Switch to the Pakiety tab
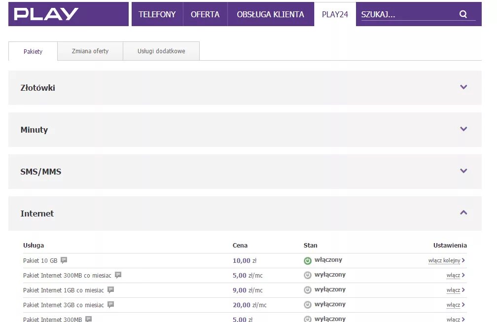This screenshot has height=322, width=497. pyautogui.click(x=33, y=51)
